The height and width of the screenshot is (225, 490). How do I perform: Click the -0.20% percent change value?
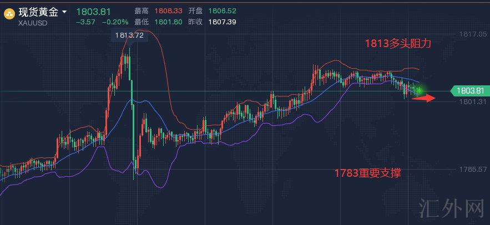[x=117, y=22]
